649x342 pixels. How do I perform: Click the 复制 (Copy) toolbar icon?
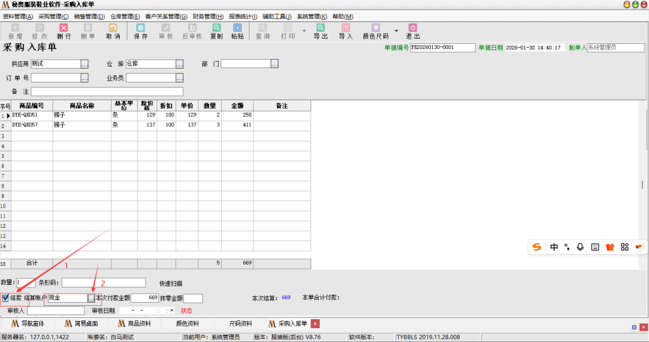[x=216, y=31]
